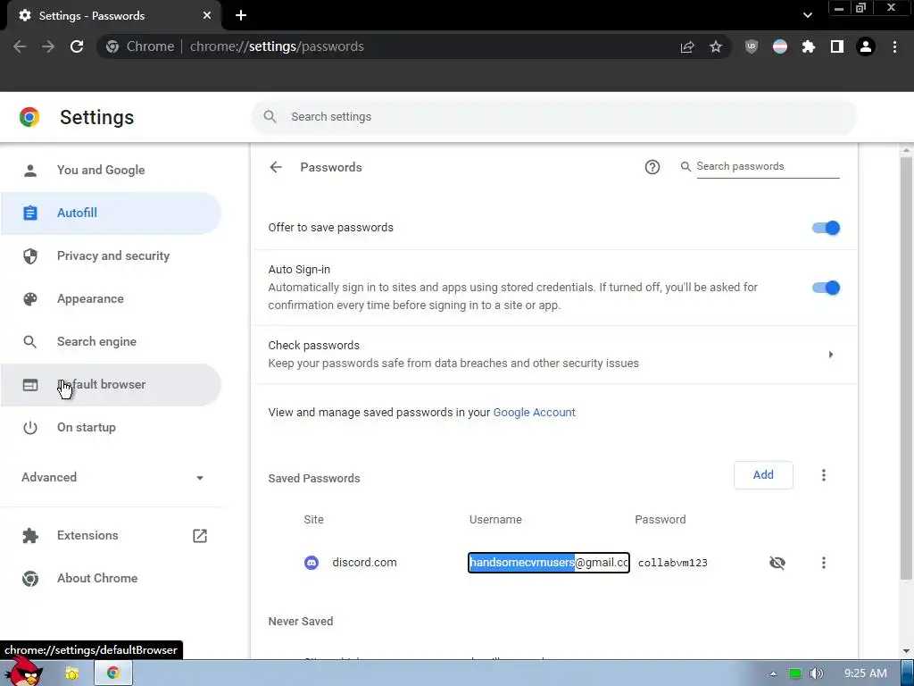
Task: Click the Username column header
Action: (x=495, y=520)
